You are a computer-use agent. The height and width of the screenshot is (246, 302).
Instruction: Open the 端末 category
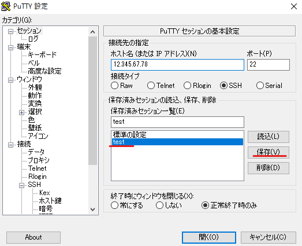click(24, 47)
